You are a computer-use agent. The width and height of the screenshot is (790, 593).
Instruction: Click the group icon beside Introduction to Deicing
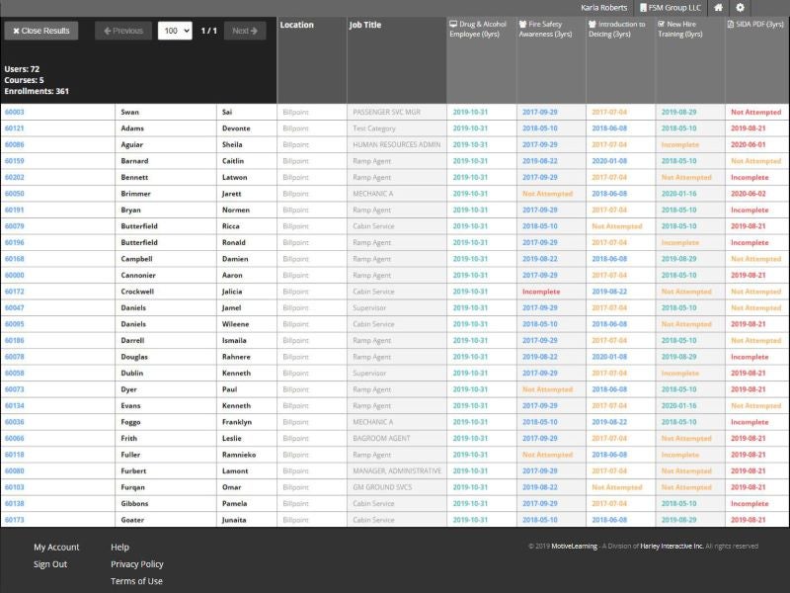[592, 24]
